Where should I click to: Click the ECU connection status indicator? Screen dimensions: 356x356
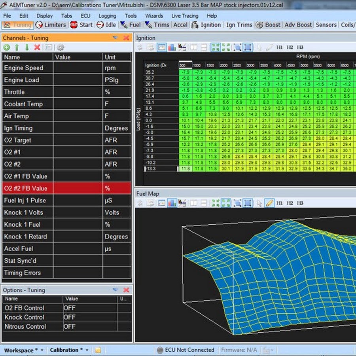tap(186, 350)
